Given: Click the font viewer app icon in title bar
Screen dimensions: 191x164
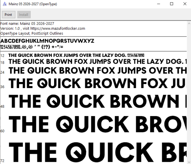Looking at the screenshot, I should point(5,4).
